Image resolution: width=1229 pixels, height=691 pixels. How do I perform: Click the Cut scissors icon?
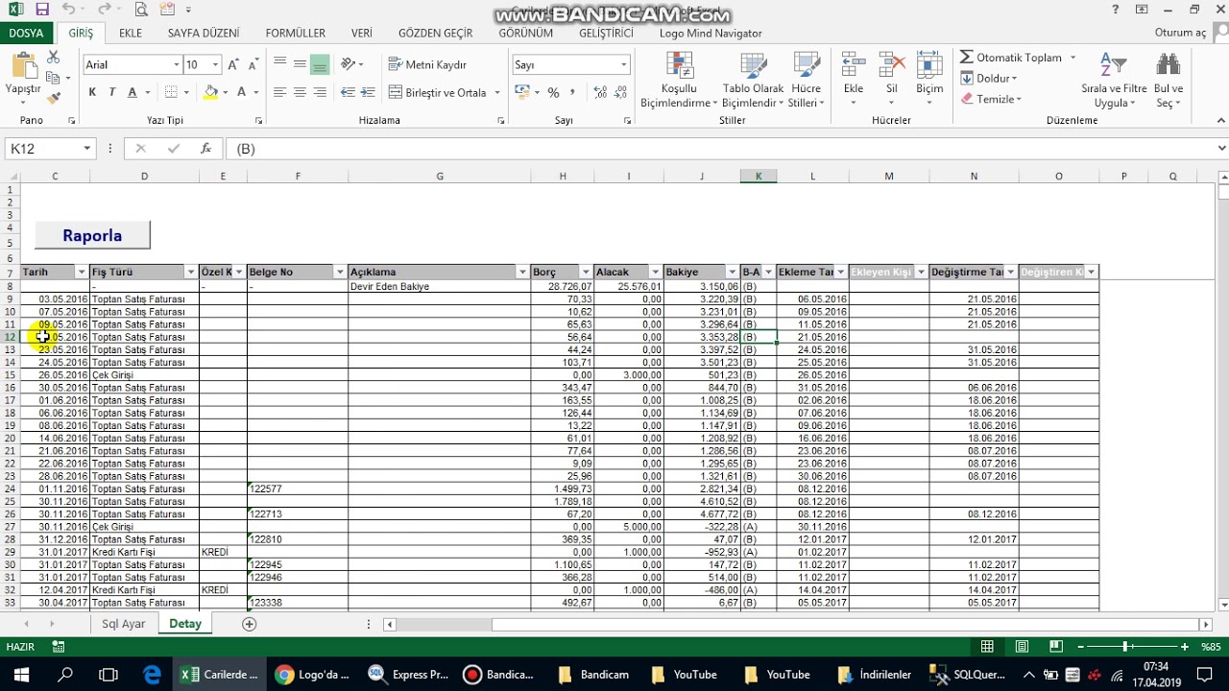(x=53, y=58)
